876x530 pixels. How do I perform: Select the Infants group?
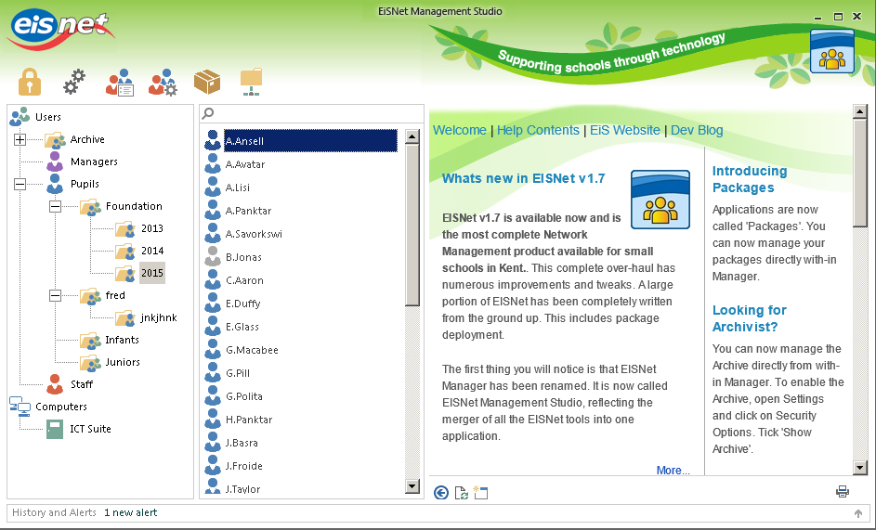pyautogui.click(x=122, y=340)
